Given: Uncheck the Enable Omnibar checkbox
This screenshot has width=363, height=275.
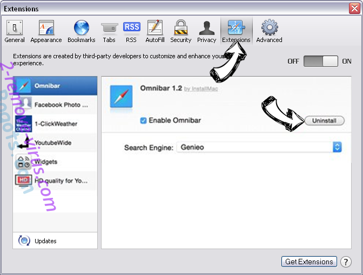Looking at the screenshot, I should click(x=143, y=120).
